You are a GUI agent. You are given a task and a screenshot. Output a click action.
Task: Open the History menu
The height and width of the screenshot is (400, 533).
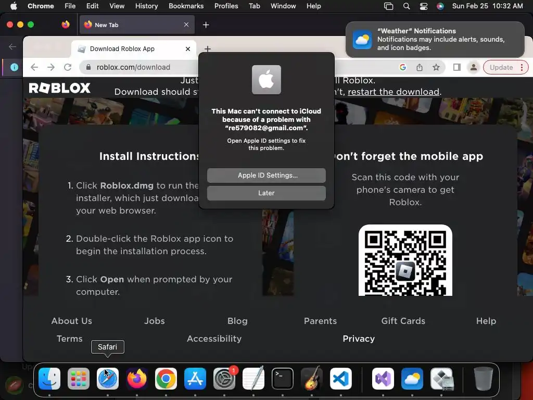click(x=146, y=6)
